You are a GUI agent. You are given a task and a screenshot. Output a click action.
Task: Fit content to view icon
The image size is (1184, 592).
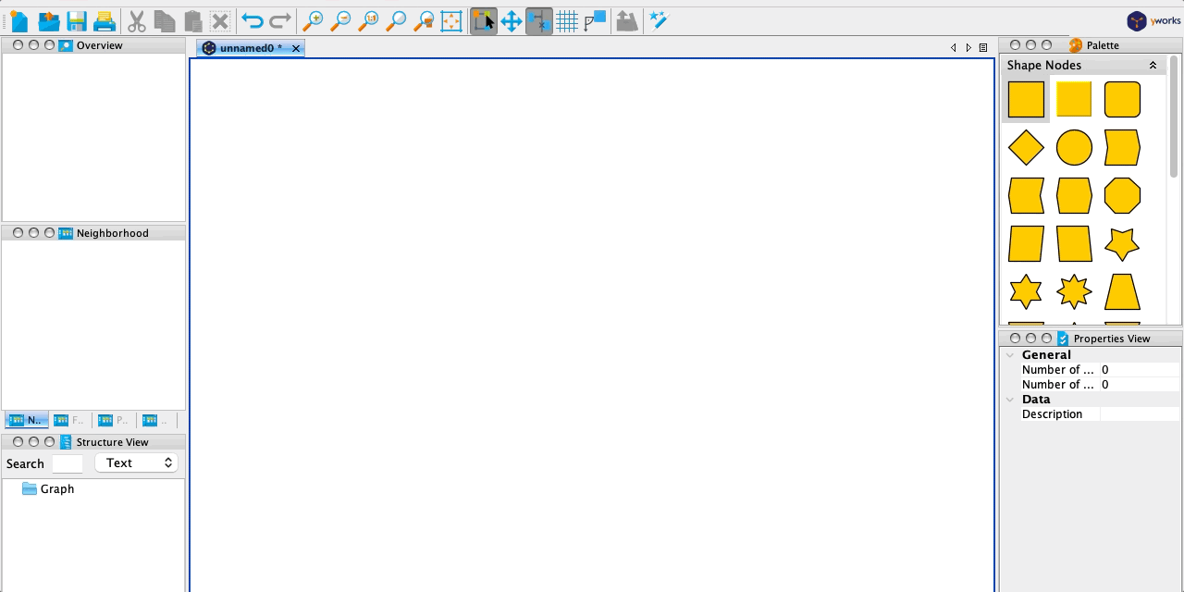[x=451, y=20]
